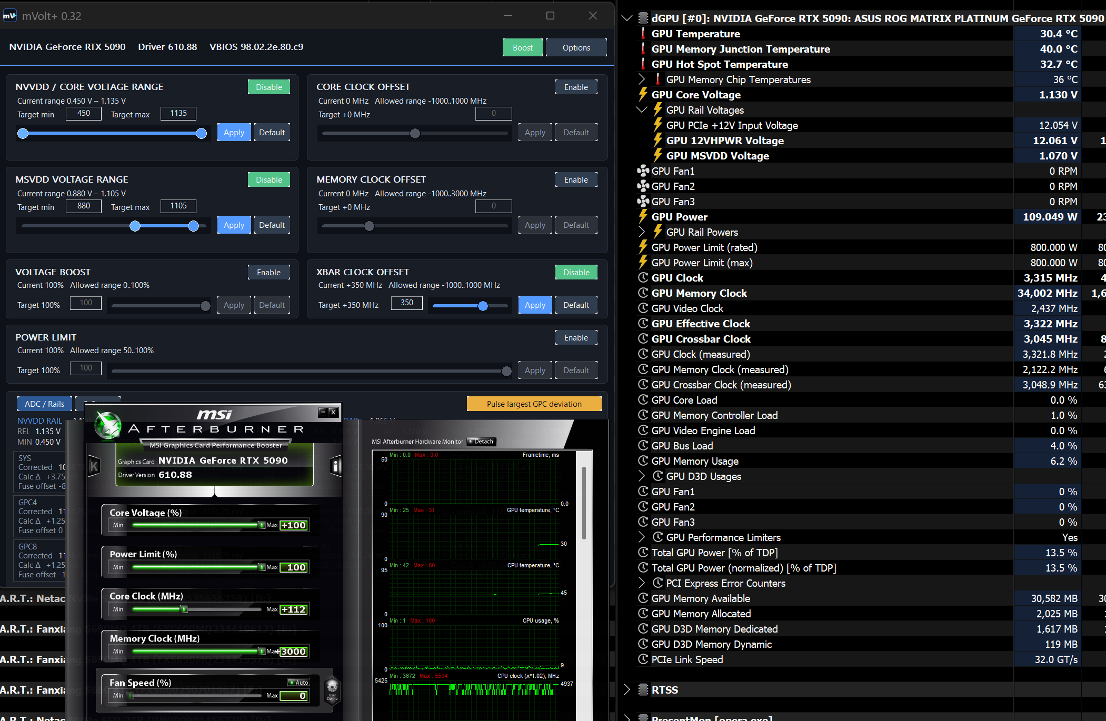Disable the MSVDD voltage range
The width and height of the screenshot is (1106, 721).
(269, 180)
